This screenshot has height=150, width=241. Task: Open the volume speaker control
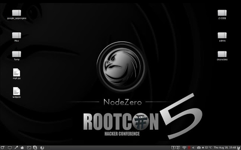193,148
